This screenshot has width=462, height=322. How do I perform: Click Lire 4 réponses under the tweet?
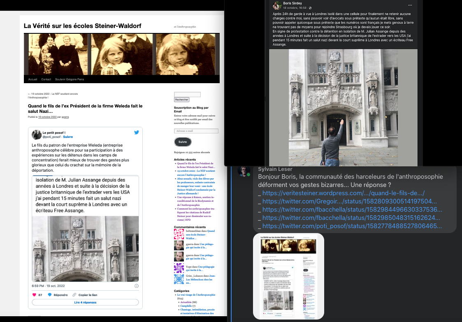point(85,302)
